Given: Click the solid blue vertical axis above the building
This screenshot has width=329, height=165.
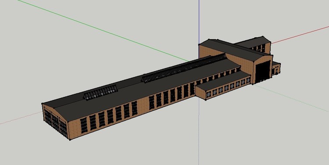Looking at the screenshot, I should [x=199, y=22].
